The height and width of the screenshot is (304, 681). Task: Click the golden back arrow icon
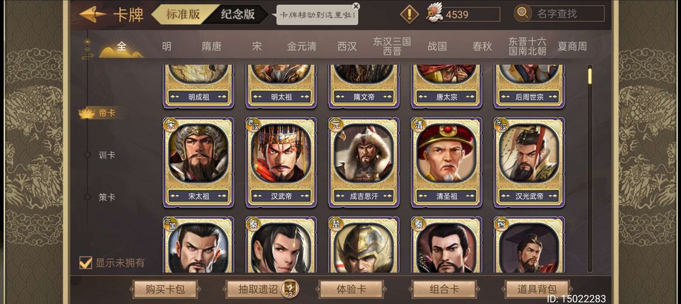pyautogui.click(x=93, y=14)
